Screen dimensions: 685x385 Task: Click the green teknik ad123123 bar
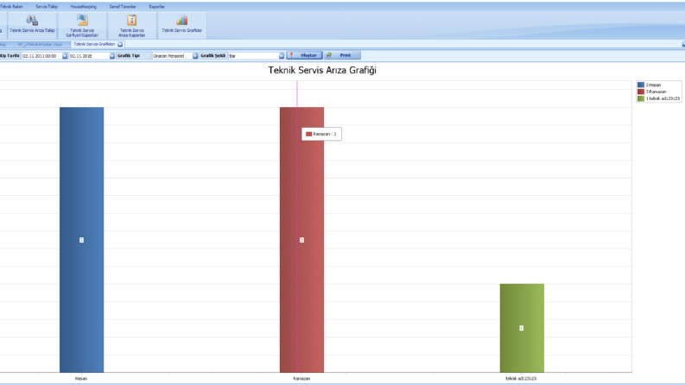(x=522, y=328)
